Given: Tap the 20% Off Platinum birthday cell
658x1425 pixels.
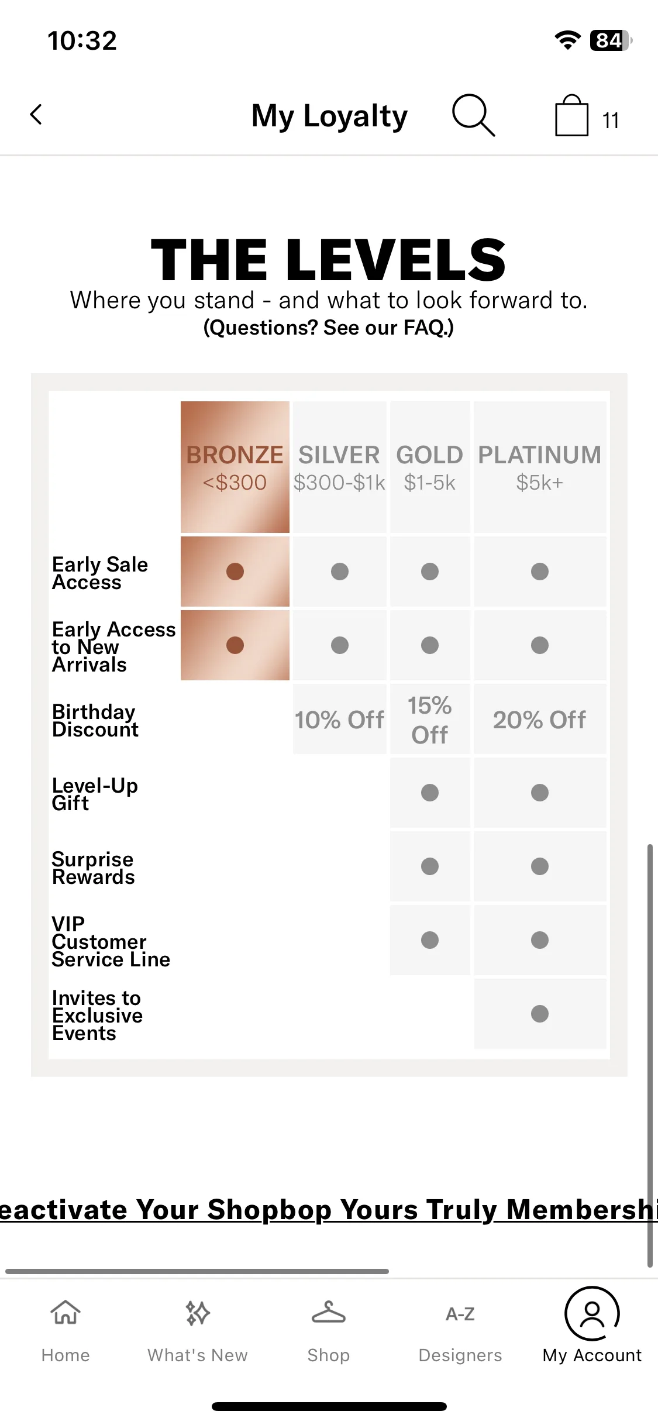Looking at the screenshot, I should click(x=540, y=720).
